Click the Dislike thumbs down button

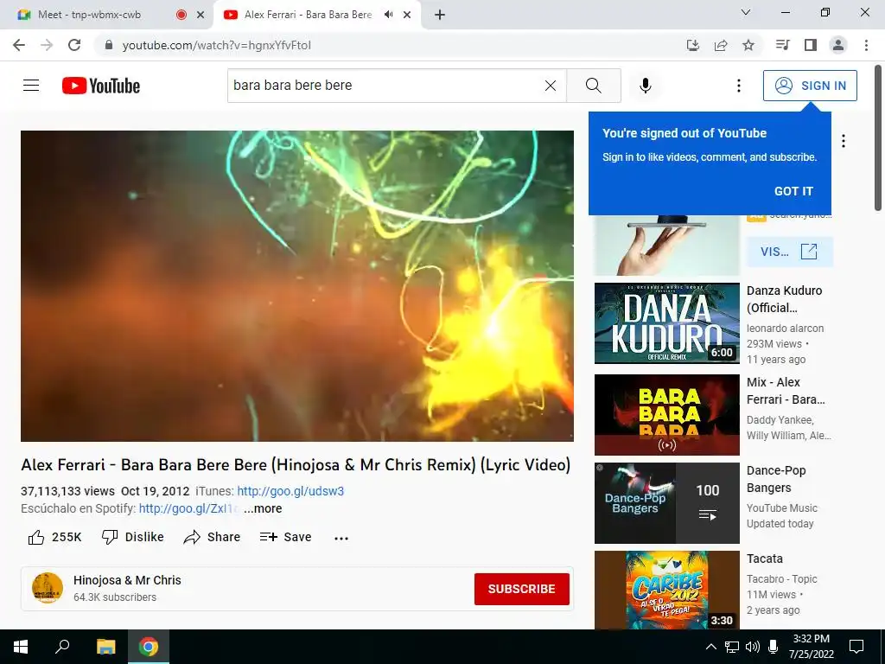point(132,537)
